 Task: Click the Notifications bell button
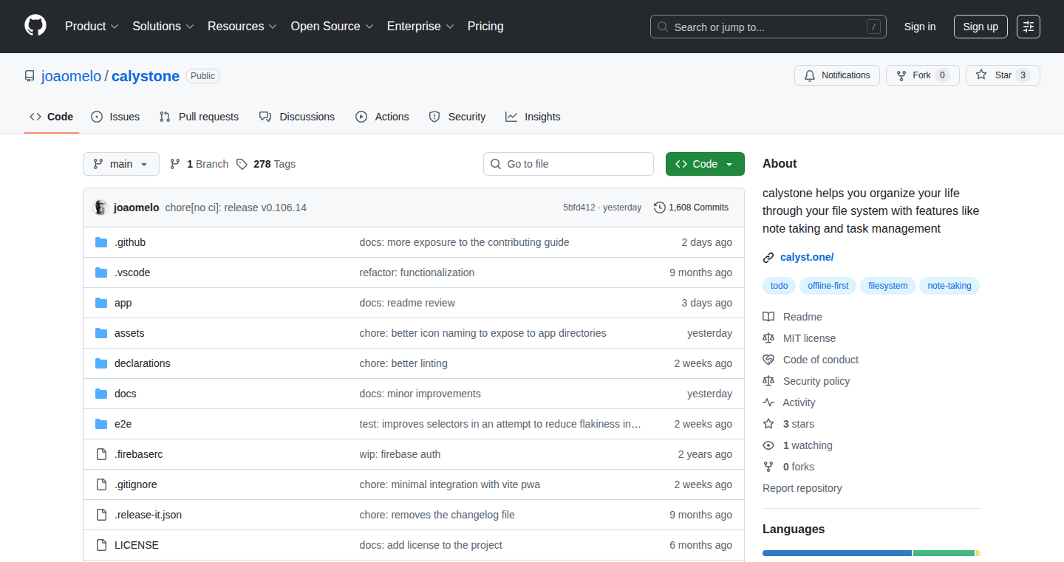click(837, 75)
